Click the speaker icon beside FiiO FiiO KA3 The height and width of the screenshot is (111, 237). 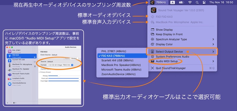point(153,17)
